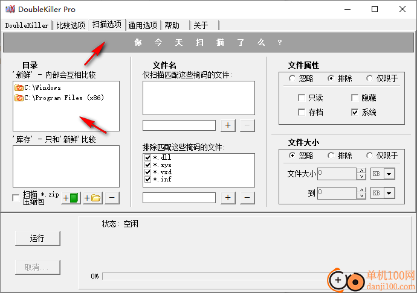Switch to the DoubleKiller tab
The height and width of the screenshot is (293, 417).
pyautogui.click(x=27, y=25)
